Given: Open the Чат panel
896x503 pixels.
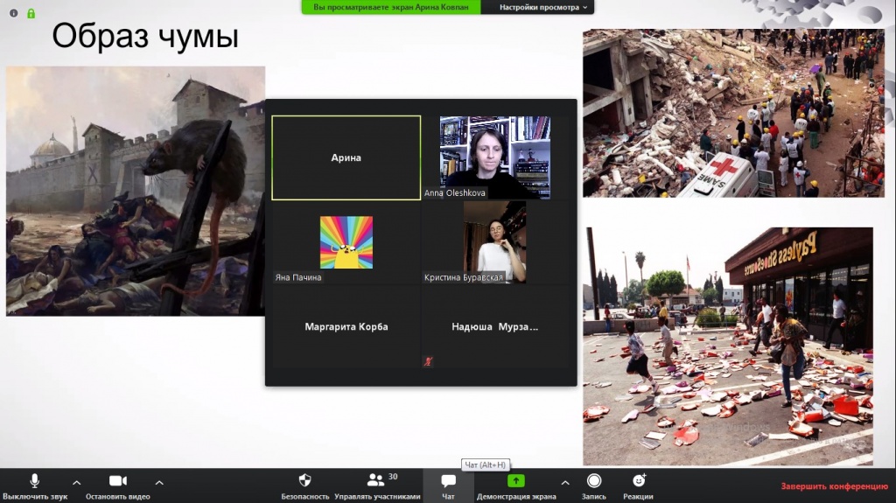Looking at the screenshot, I should click(x=448, y=486).
